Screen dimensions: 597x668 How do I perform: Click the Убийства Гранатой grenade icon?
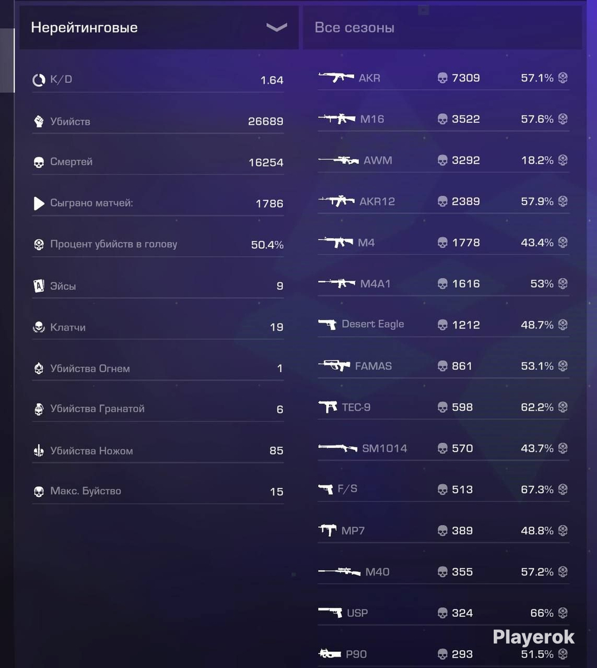[39, 409]
